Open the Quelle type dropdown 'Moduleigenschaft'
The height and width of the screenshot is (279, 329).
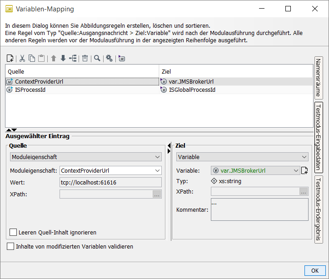pyautogui.click(x=85, y=157)
